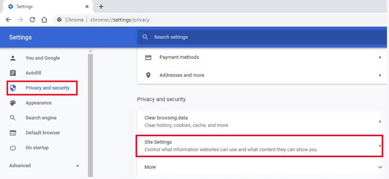Screen dimensions: 389x179
Task: Click the arrow at right of Site Settings
Action: point(380,146)
